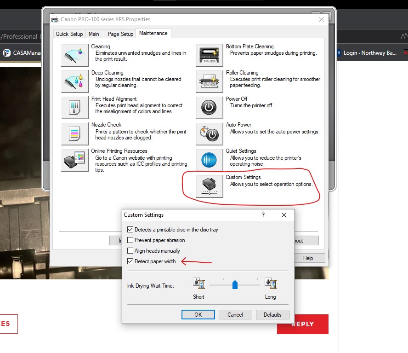Adjust the Ink Drying Wait Time slider
Viewport: 408px width, 353px height.
pos(235,284)
